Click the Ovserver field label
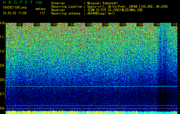Viewport: 180px width, 114px height. (58, 3)
